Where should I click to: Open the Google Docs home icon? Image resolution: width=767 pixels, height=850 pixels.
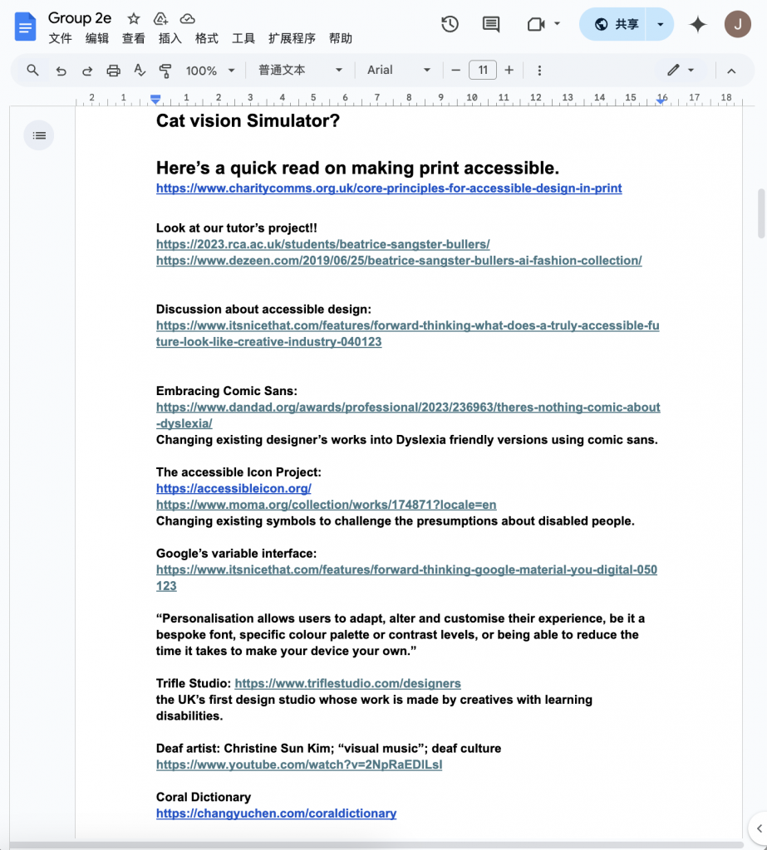tap(25, 27)
